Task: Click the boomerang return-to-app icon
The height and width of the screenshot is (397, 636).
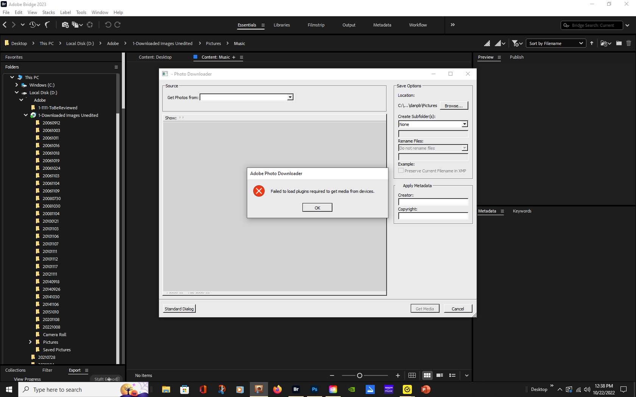Action: tap(47, 25)
